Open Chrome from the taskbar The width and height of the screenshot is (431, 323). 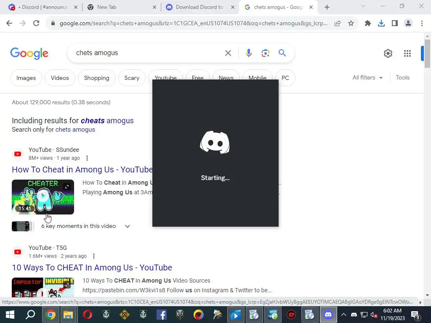(51, 315)
